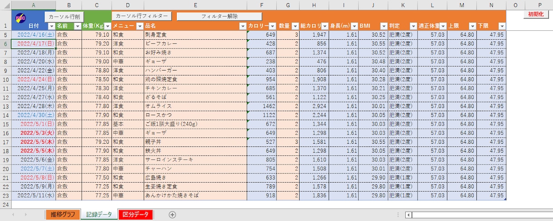Switch to the 区分データ sheet tab

point(136,215)
